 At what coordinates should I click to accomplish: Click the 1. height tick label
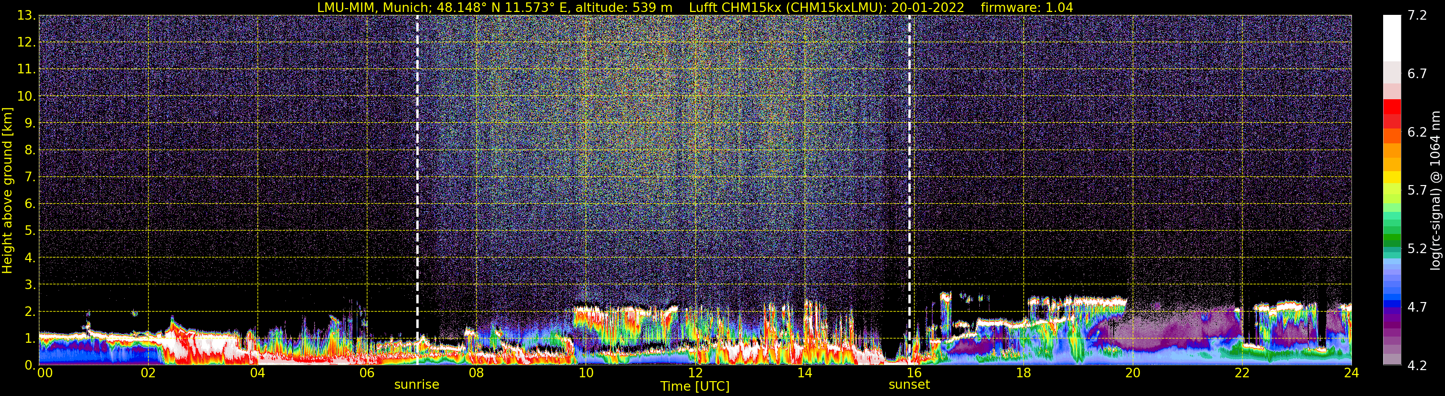click(30, 338)
